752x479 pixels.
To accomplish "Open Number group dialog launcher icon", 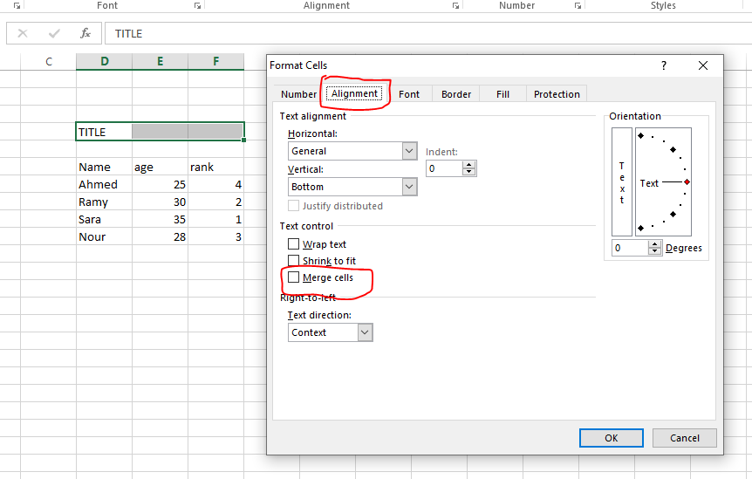I will [578, 6].
